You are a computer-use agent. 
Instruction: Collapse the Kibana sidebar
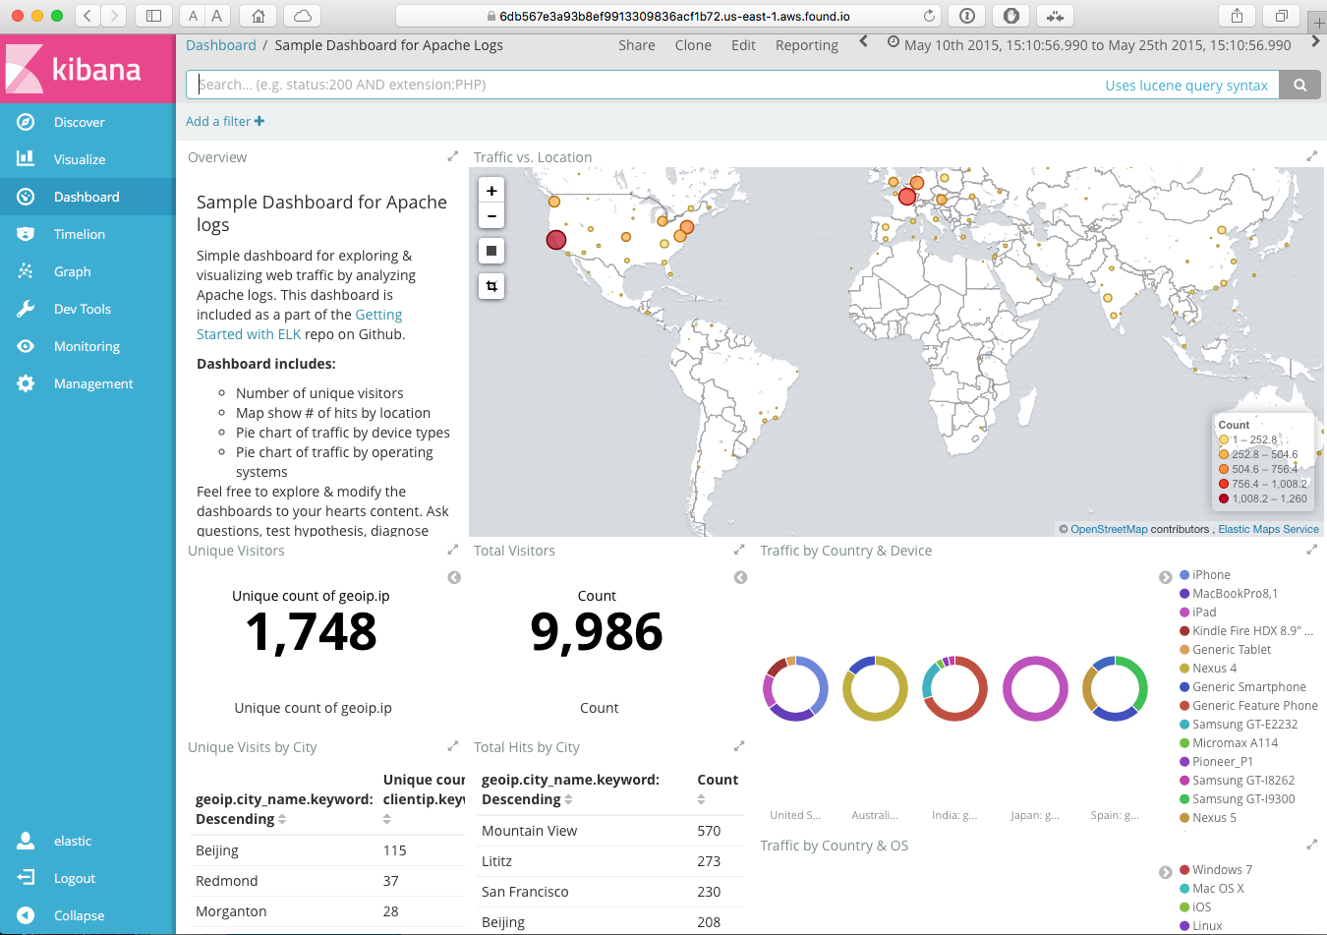[x=79, y=915]
